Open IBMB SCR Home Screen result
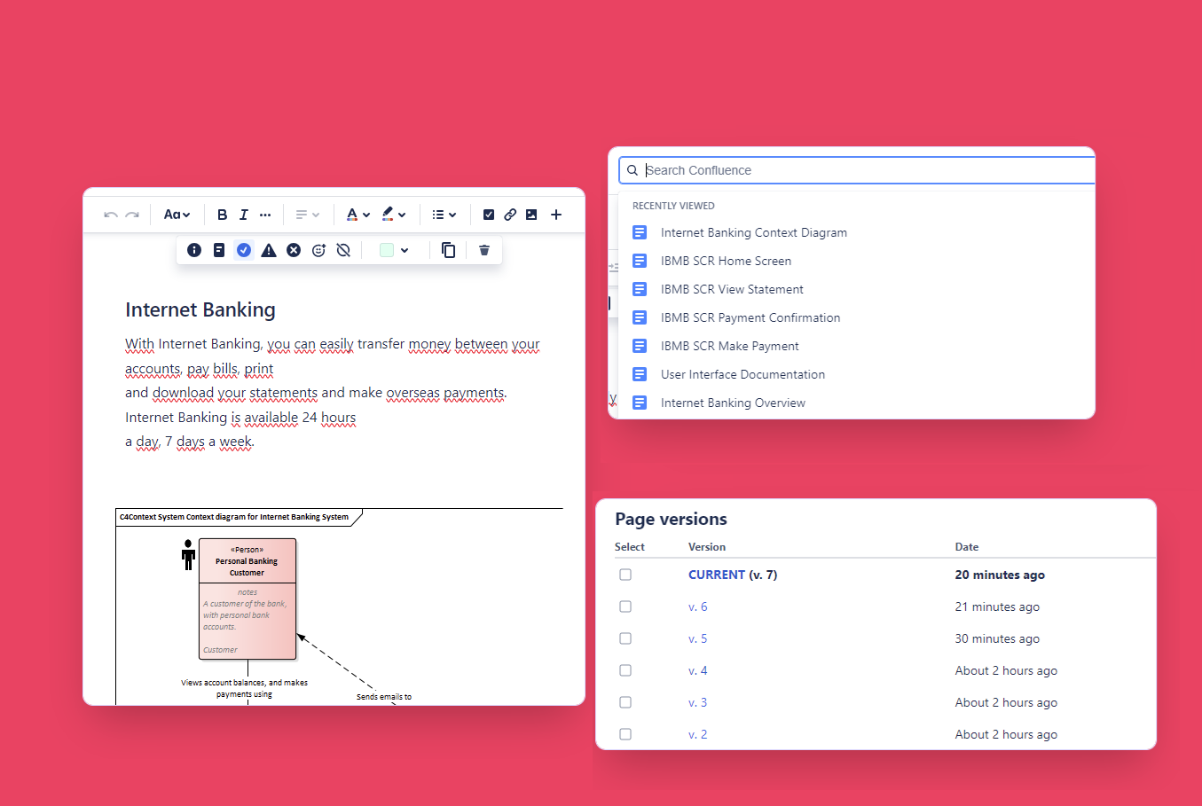The image size is (1202, 806). 726,261
